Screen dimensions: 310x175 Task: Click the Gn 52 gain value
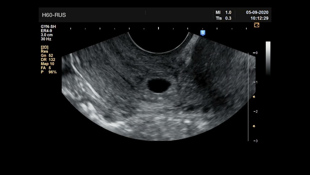click(x=47, y=56)
